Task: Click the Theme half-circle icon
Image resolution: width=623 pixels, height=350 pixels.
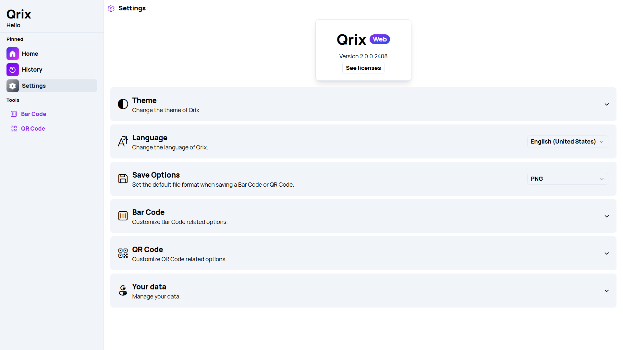Action: click(x=123, y=104)
